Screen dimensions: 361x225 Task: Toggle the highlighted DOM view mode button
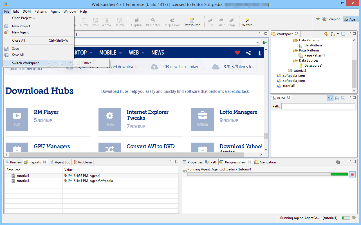[330, 98]
